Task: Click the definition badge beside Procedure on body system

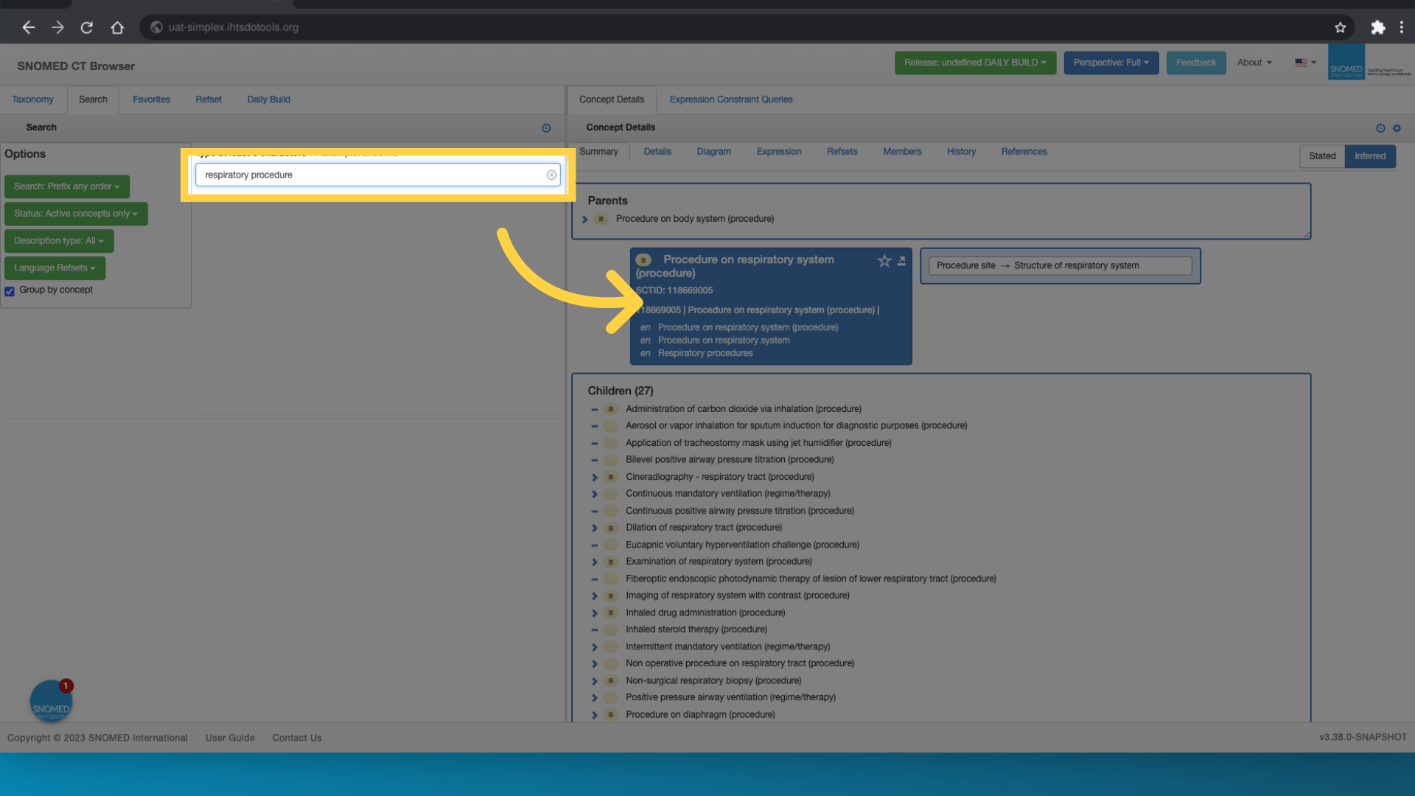Action: (601, 219)
